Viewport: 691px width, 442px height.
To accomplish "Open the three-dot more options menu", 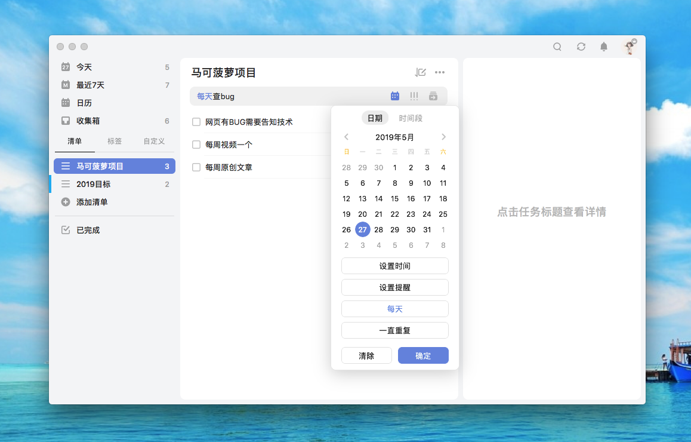I will [x=440, y=72].
